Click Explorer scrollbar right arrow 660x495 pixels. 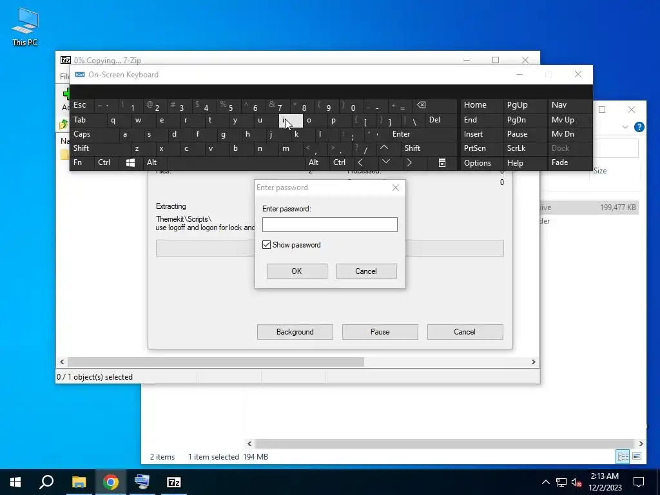click(x=641, y=443)
